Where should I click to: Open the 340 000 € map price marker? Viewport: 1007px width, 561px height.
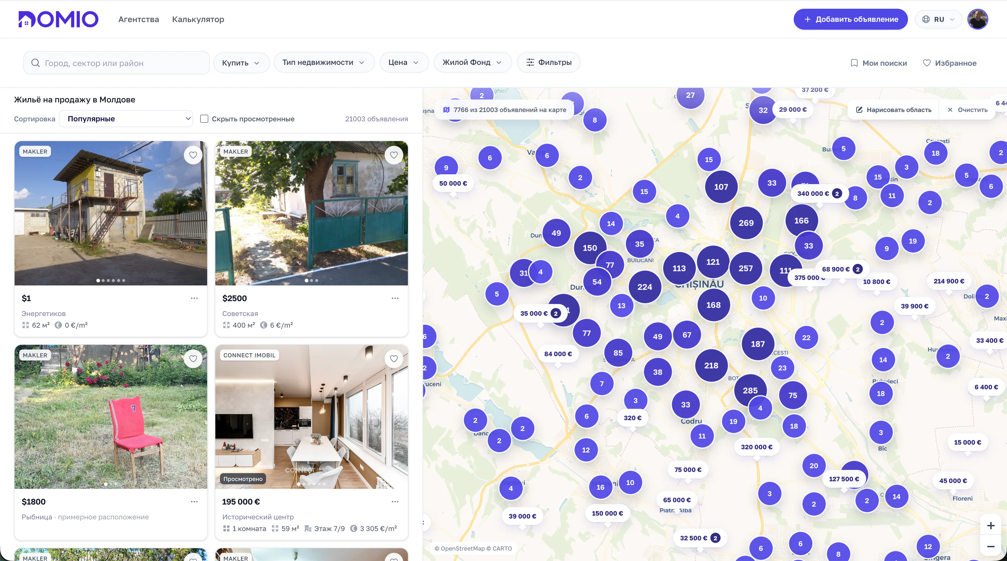tap(819, 193)
